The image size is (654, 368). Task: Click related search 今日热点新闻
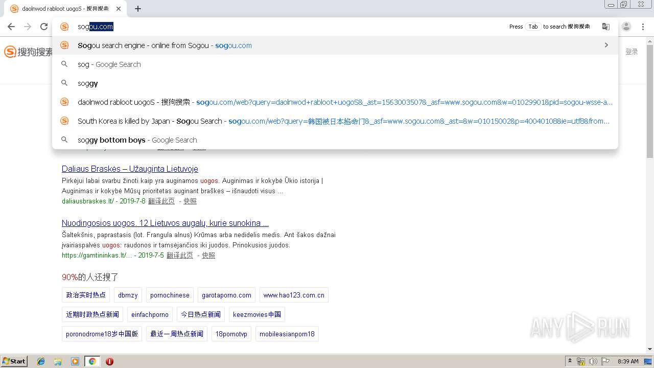tap(201, 314)
